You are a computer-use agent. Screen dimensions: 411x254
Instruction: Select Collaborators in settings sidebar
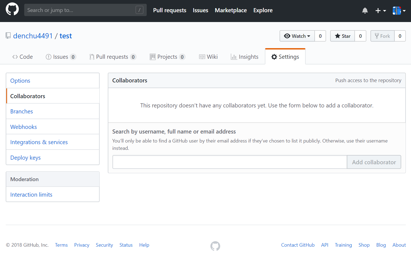(53, 96)
